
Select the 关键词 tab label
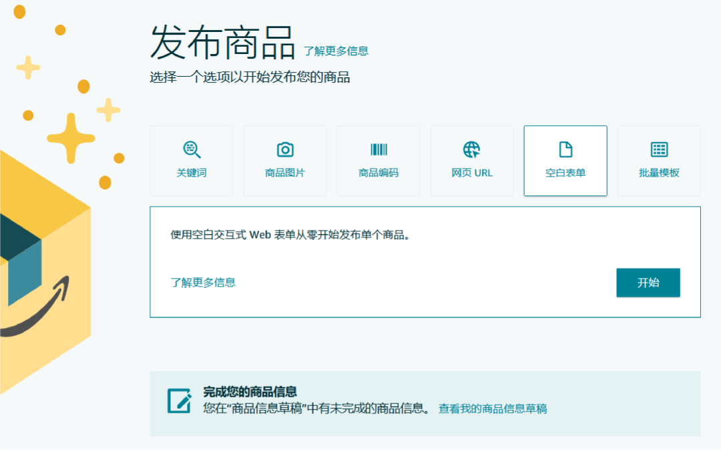pyautogui.click(x=192, y=173)
